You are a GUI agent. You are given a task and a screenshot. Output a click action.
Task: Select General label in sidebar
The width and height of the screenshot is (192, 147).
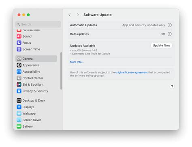(x=28, y=59)
